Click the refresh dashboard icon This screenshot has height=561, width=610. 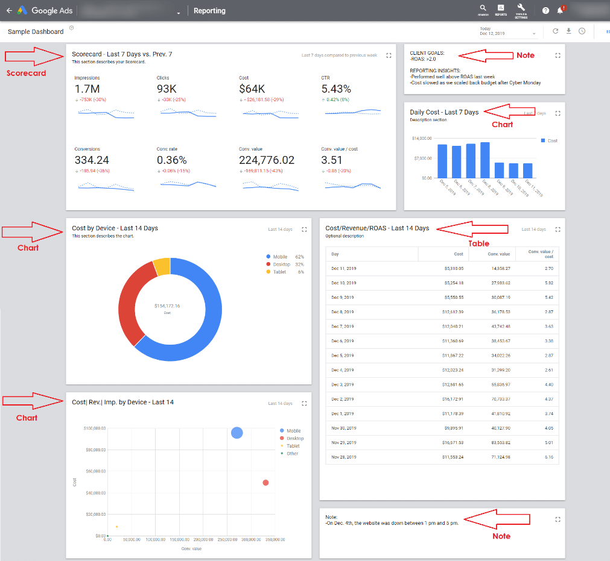click(x=555, y=31)
